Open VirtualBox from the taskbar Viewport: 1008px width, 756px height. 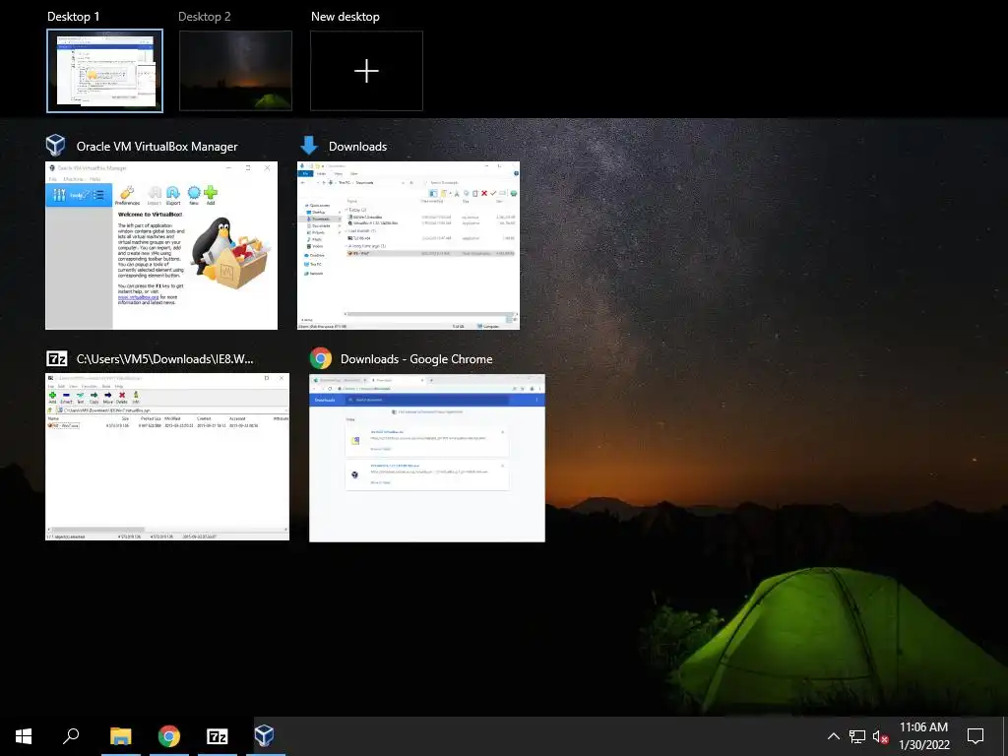click(x=265, y=736)
